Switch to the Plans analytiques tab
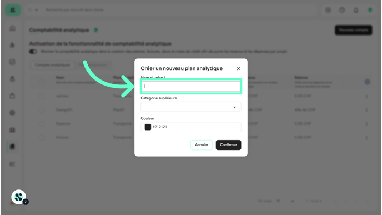 click(x=92, y=65)
